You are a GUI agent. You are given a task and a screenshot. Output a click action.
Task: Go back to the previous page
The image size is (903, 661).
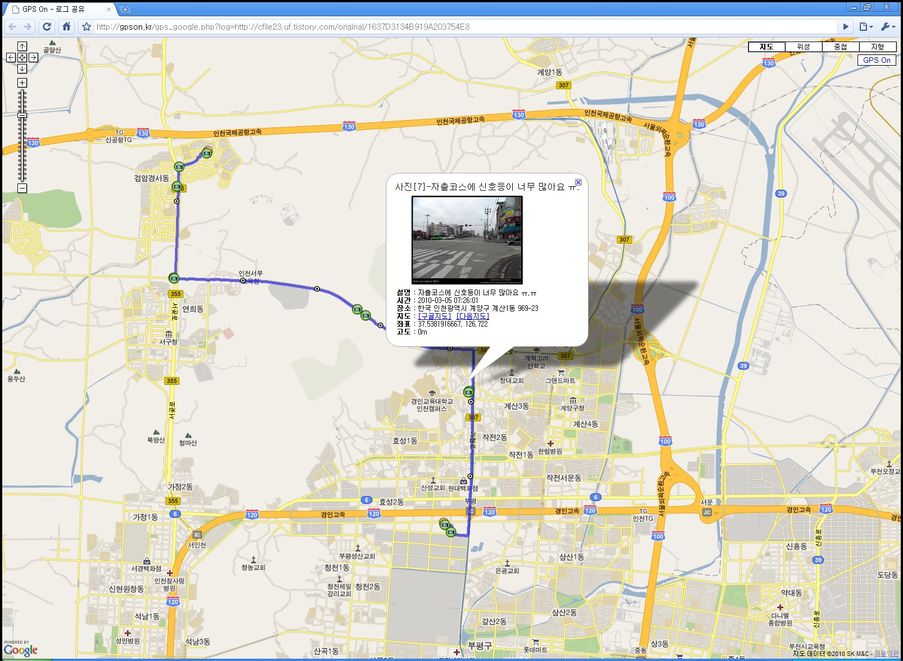click(13, 26)
